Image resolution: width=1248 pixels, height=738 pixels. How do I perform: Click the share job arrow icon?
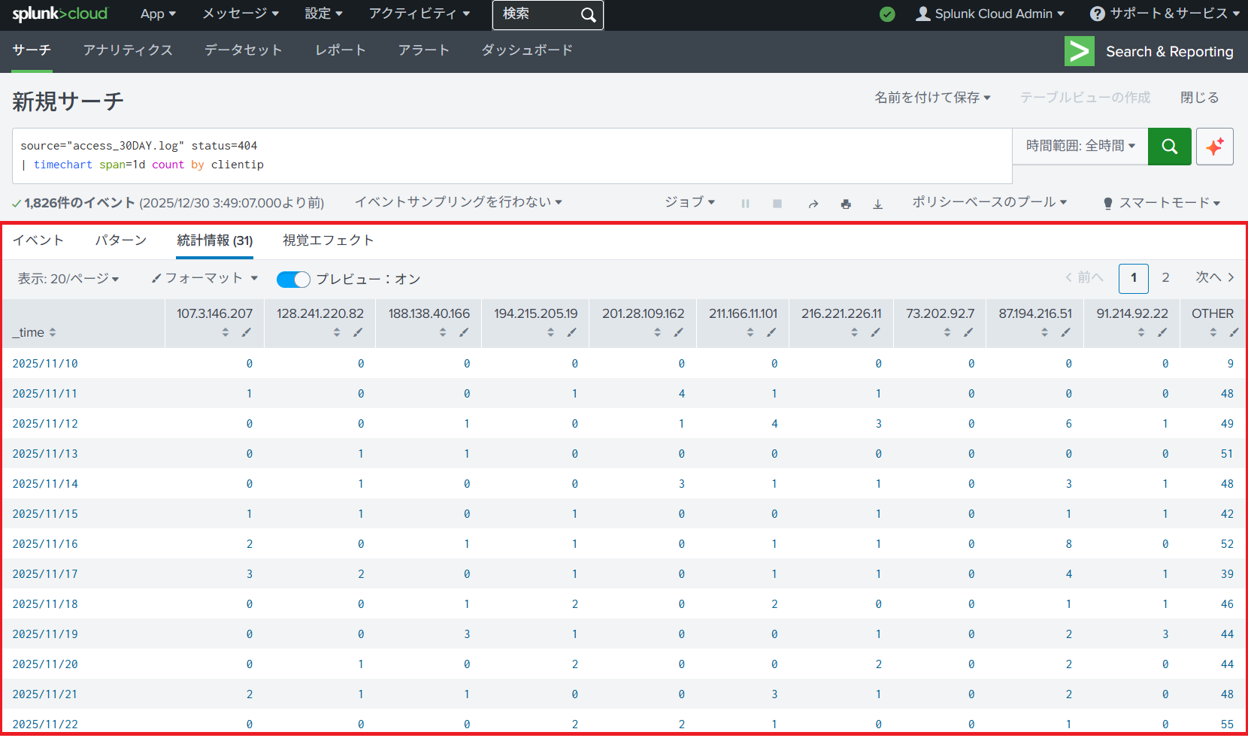tap(813, 204)
